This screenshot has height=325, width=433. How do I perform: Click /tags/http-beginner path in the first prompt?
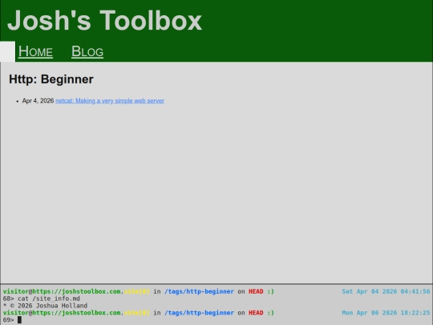(199, 291)
